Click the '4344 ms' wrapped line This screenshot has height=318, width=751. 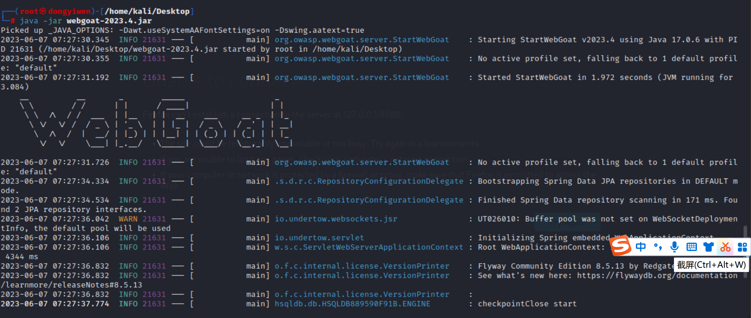point(22,257)
